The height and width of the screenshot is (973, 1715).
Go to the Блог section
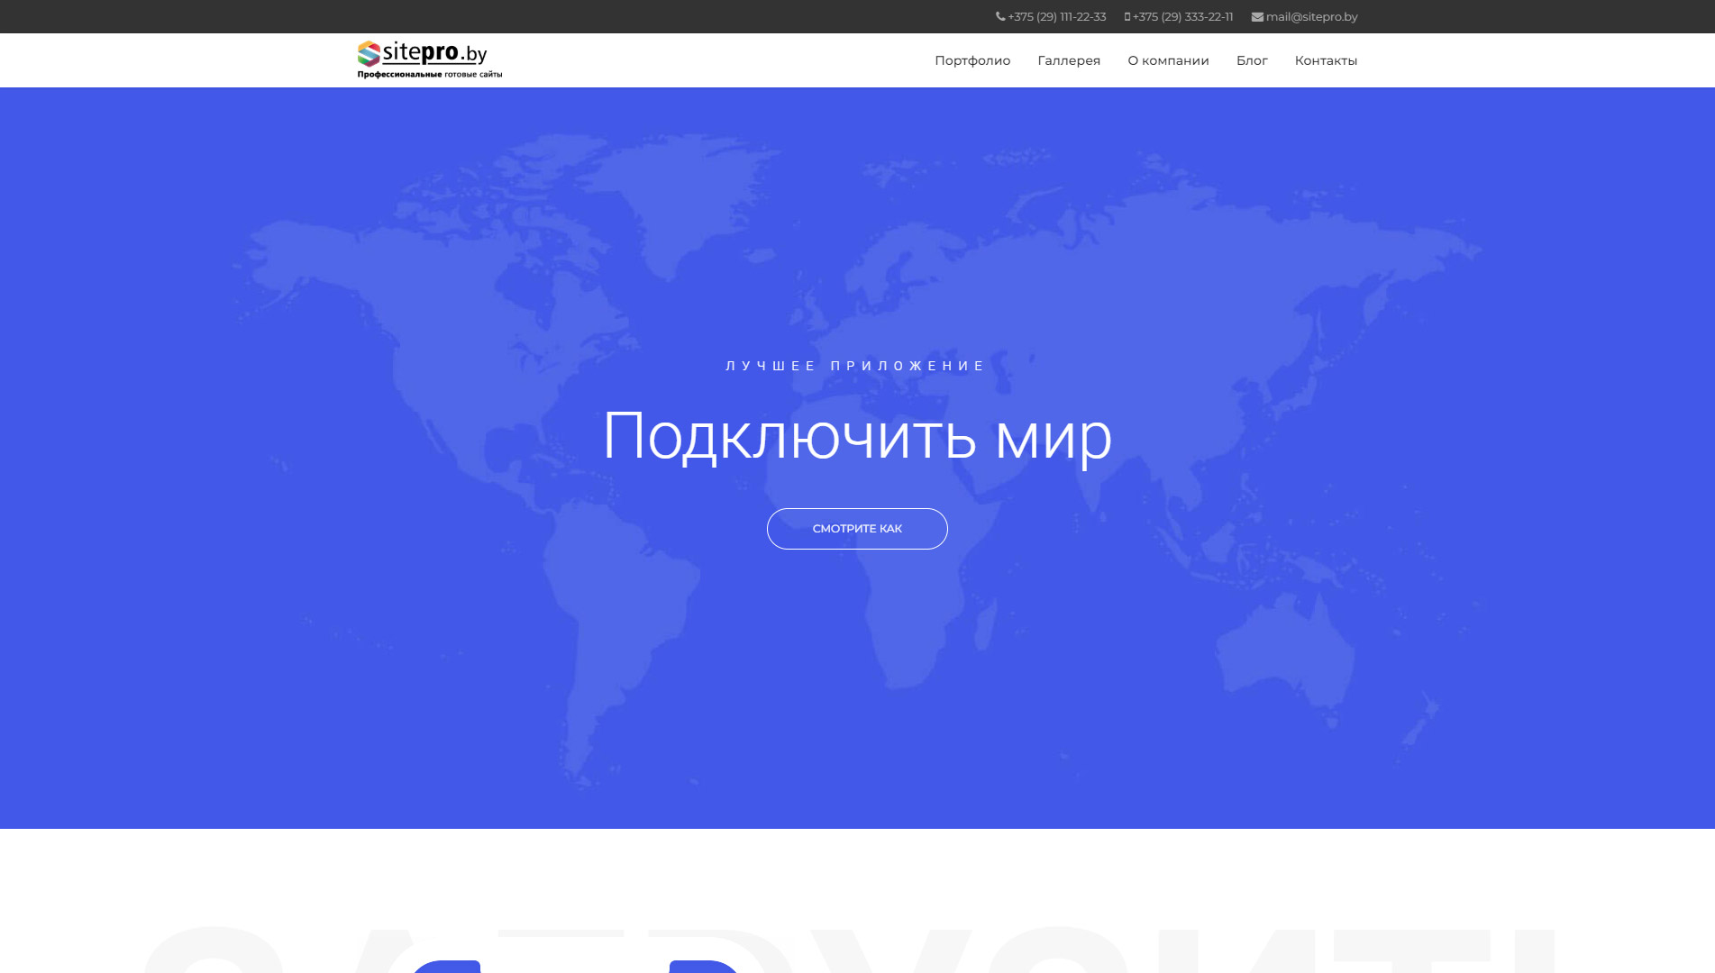coord(1253,60)
